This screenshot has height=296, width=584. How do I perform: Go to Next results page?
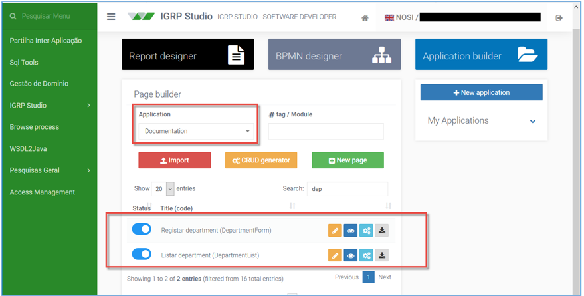(x=385, y=277)
